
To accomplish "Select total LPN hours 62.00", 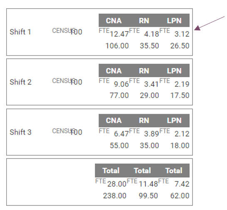I will click(x=180, y=196).
